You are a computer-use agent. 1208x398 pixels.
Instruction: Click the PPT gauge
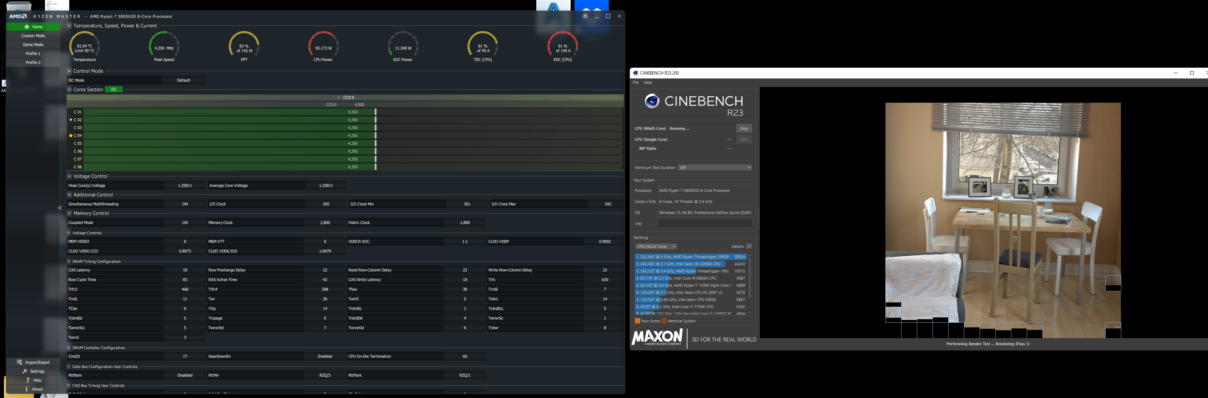(244, 46)
